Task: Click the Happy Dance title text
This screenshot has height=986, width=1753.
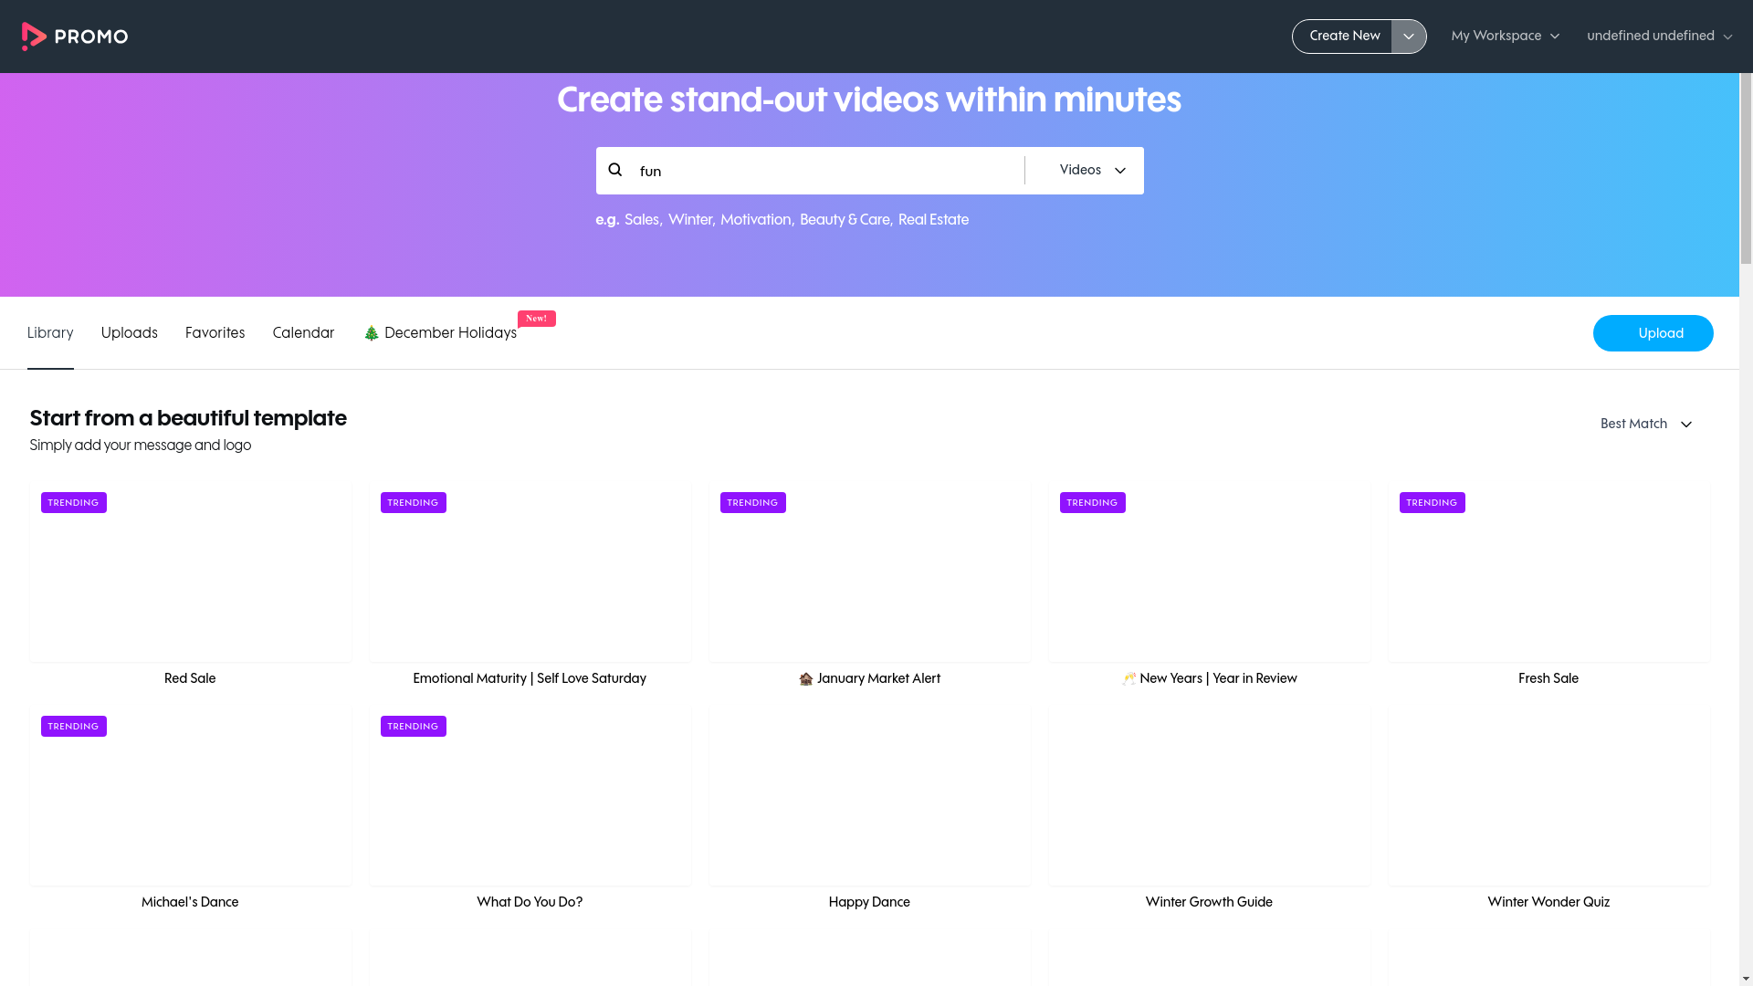Action: pyautogui.click(x=869, y=902)
